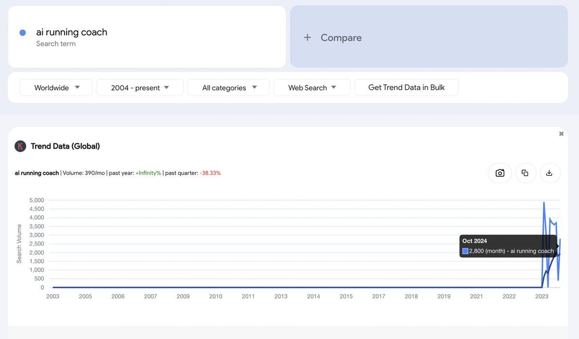Viewport: 579px width, 339px height.
Task: Click the Trend Data (Global) heading
Action: click(x=65, y=146)
